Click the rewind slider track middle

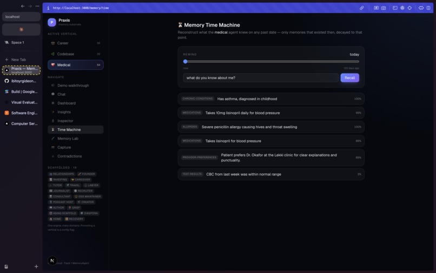pyautogui.click(x=271, y=62)
